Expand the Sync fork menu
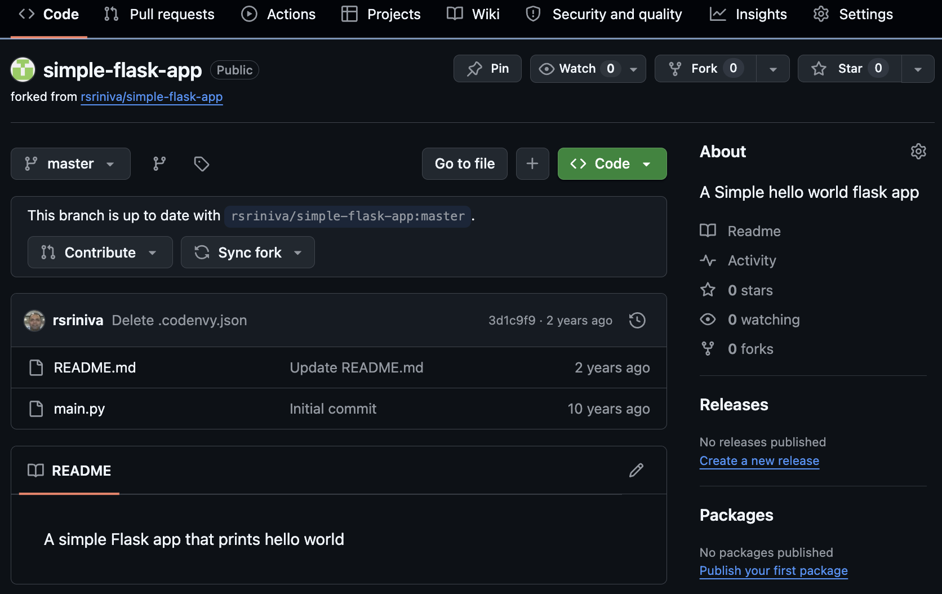The width and height of the screenshot is (942, 594). (247, 252)
